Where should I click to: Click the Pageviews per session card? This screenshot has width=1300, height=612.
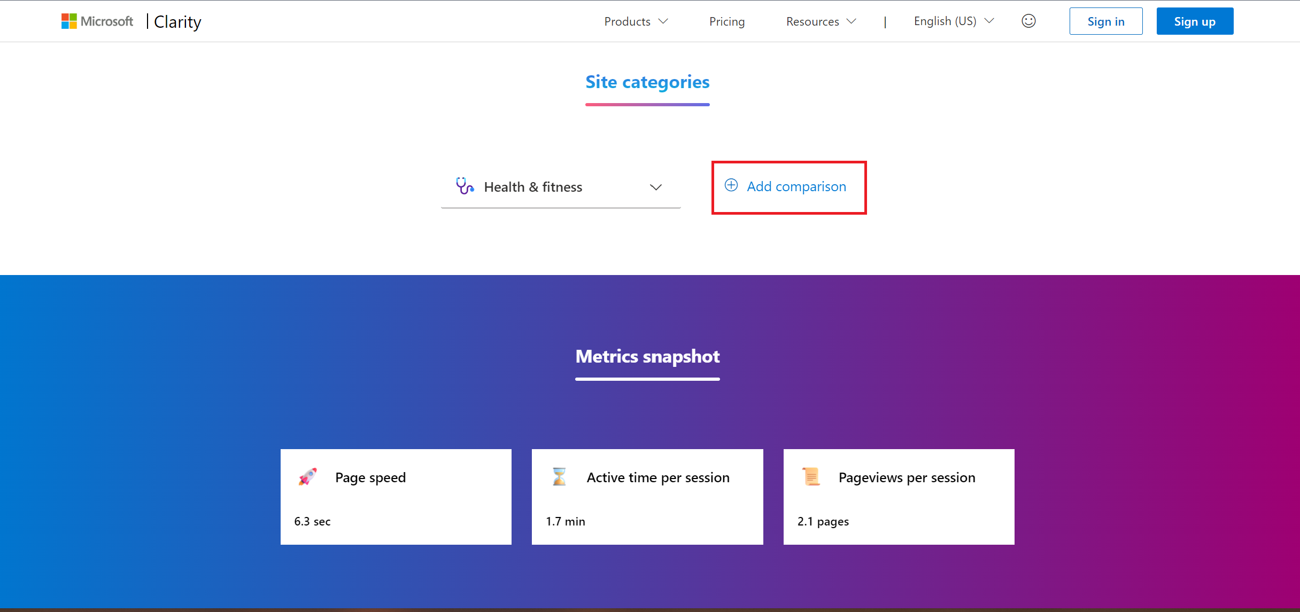coord(898,496)
